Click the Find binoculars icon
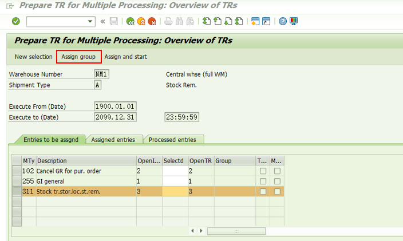The height and width of the screenshot is (241, 403). (179, 21)
